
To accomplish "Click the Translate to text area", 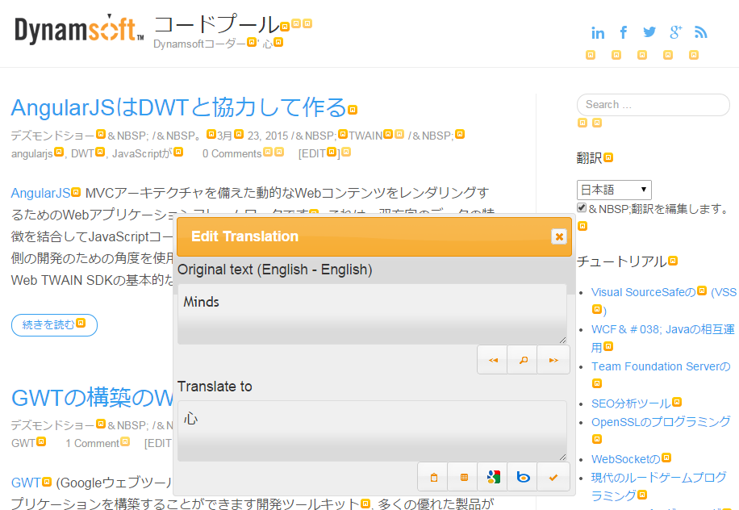I will point(372,431).
